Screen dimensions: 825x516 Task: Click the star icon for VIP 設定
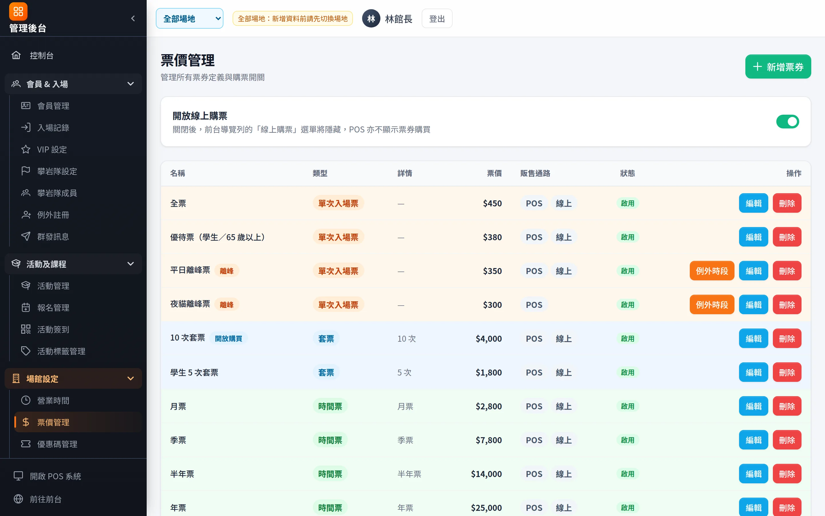coord(25,149)
